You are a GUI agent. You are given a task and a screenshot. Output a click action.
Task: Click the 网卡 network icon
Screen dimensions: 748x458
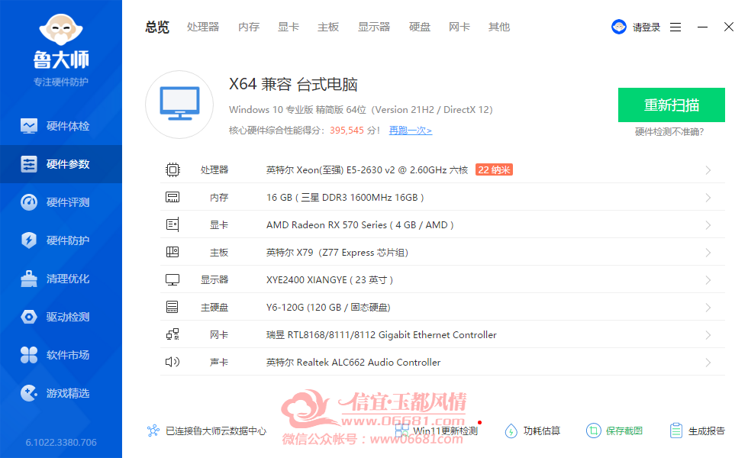tap(172, 334)
